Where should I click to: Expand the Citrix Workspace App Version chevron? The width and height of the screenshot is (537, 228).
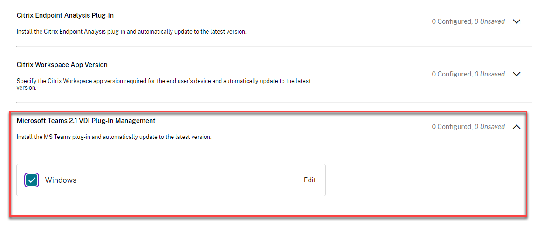click(x=516, y=74)
